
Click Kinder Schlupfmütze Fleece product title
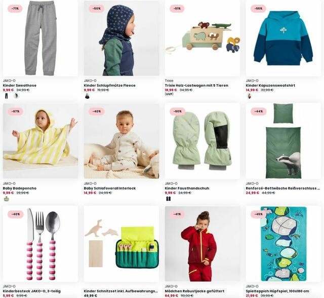[109, 86]
